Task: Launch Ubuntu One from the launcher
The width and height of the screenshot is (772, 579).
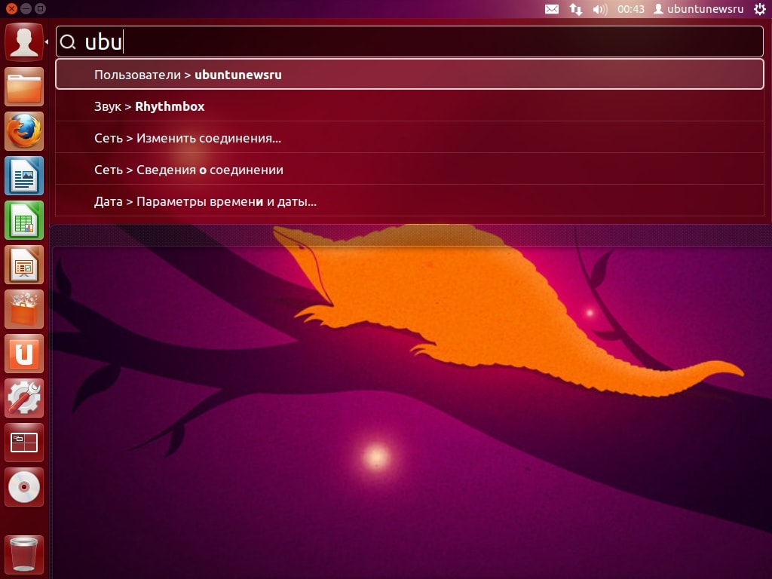Action: click(24, 354)
